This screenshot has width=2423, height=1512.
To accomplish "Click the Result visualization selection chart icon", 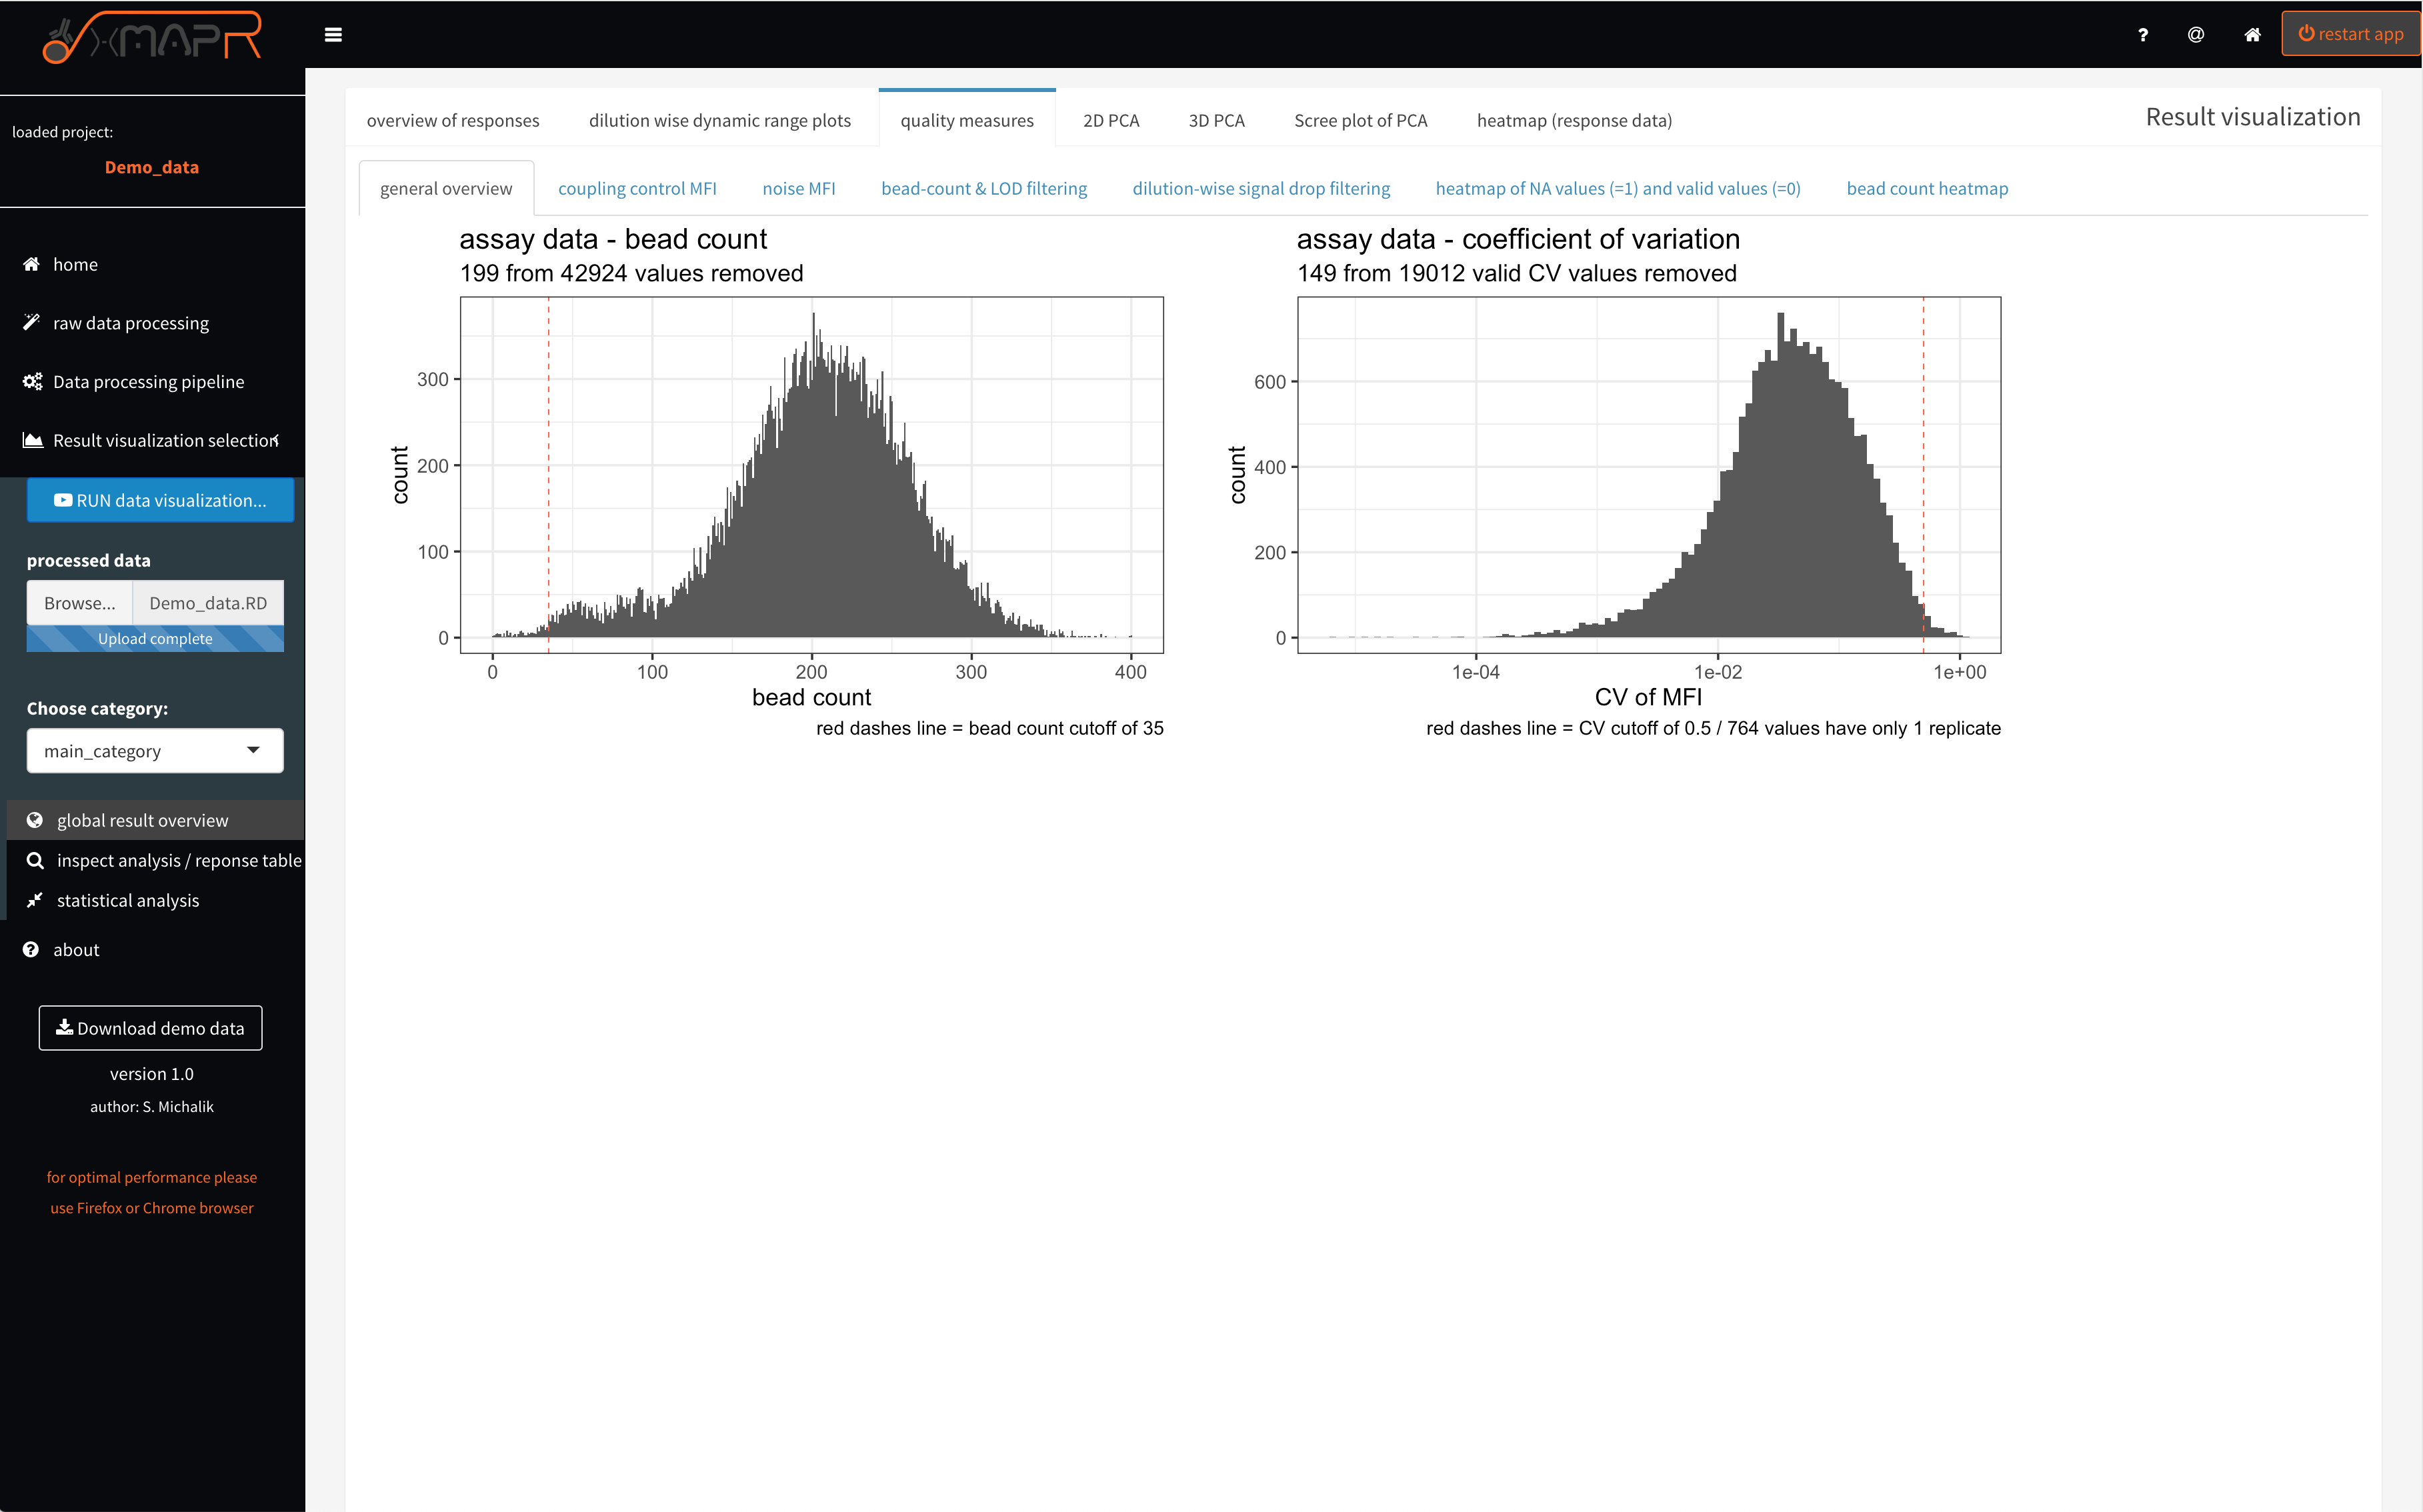I will [x=32, y=440].
